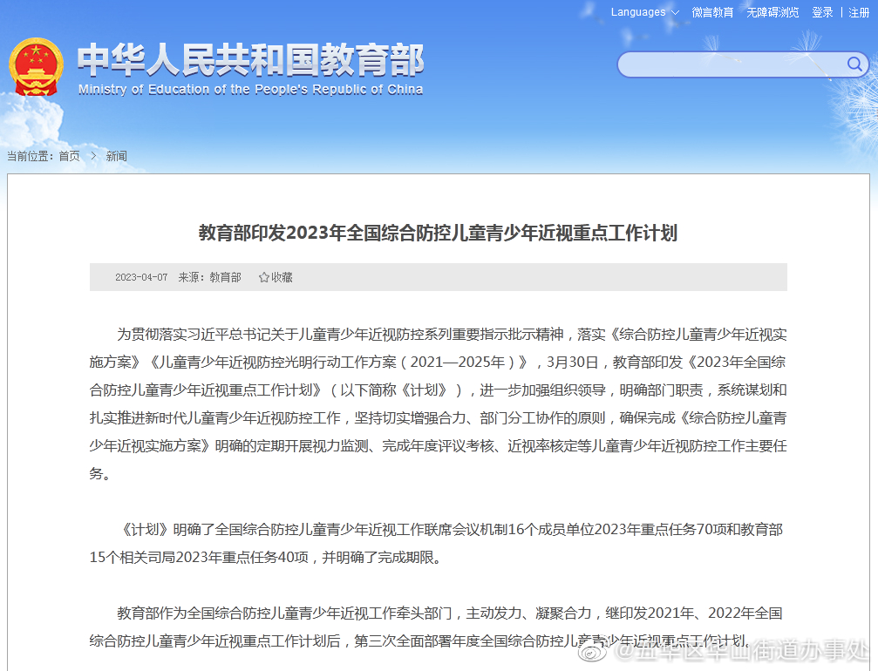
Task: Open the Languages dropdown
Action: click(644, 12)
